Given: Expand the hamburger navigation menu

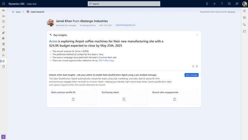Looking at the screenshot, I should pyautogui.click(x=3, y=10).
